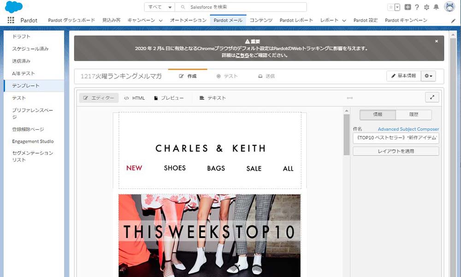Select Engagement Studio in the sidebar

pyautogui.click(x=34, y=141)
